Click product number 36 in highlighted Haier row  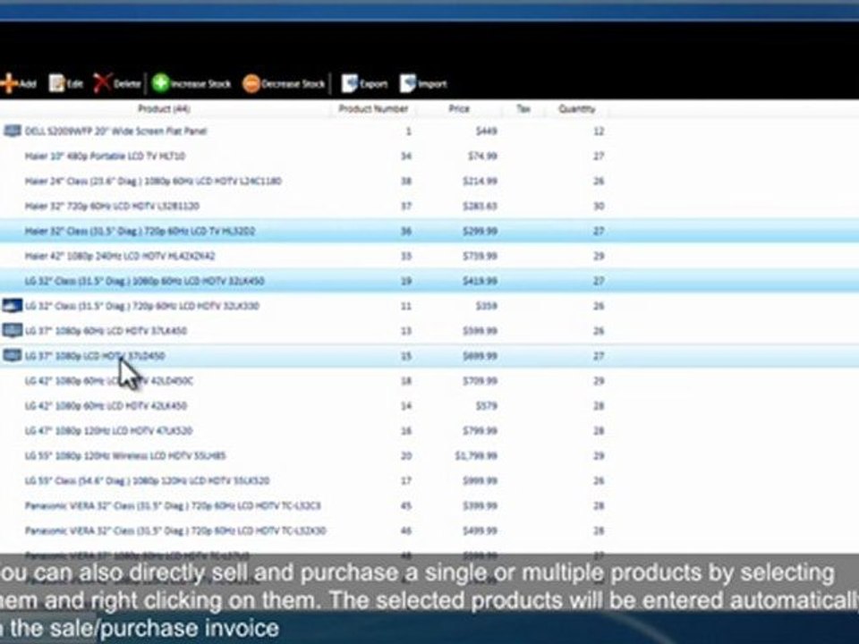(x=406, y=231)
